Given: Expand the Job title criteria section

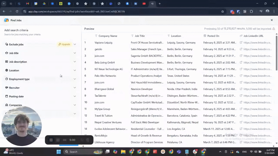Looking at the screenshot, I should pos(75,53).
